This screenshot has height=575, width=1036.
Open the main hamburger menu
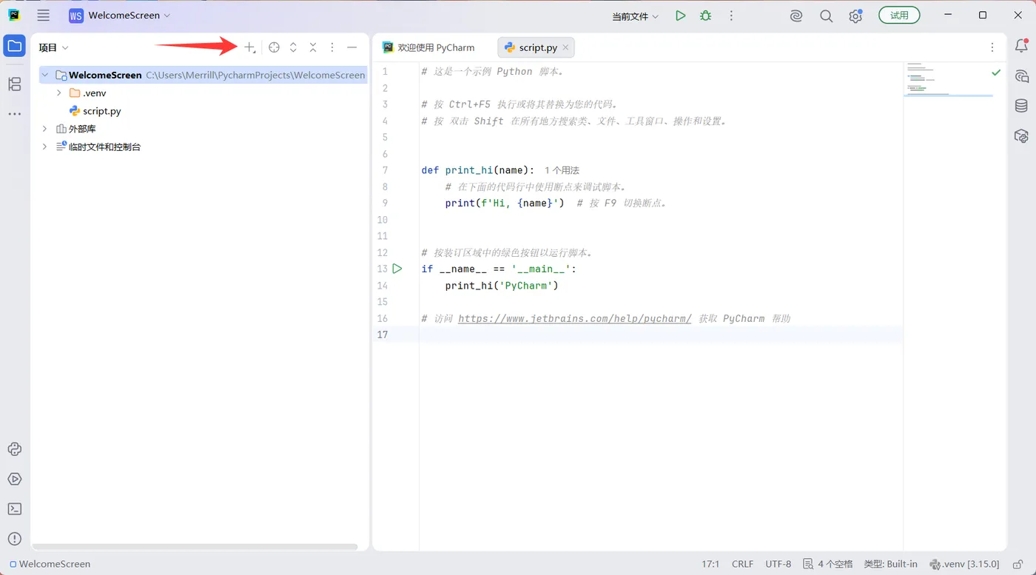44,16
